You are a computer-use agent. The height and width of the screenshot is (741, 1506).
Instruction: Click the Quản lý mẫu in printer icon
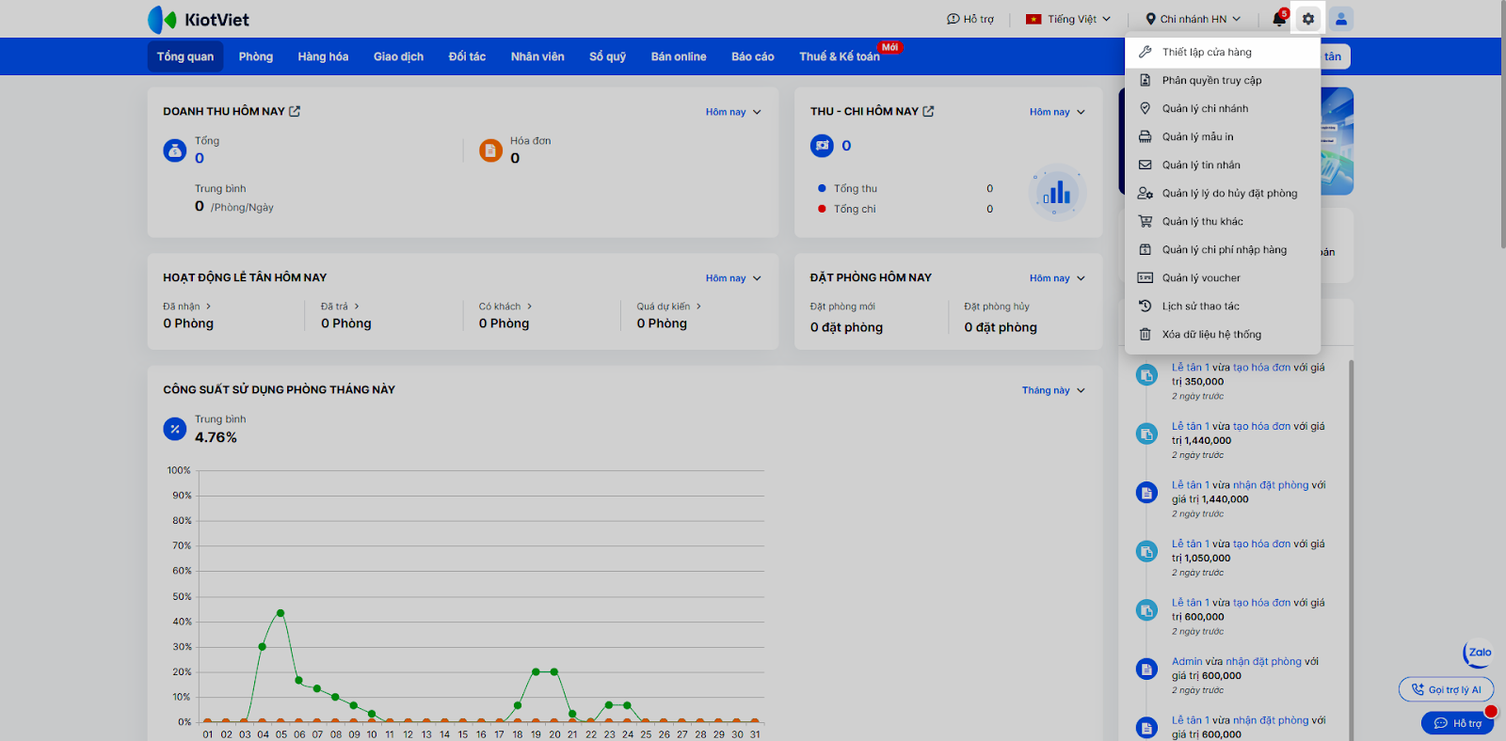pos(1146,136)
